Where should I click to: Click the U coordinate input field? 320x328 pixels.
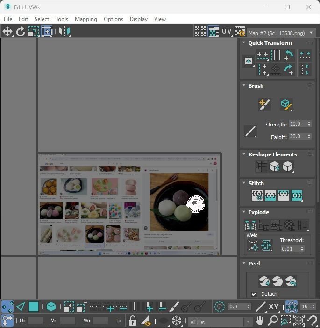[35, 321]
